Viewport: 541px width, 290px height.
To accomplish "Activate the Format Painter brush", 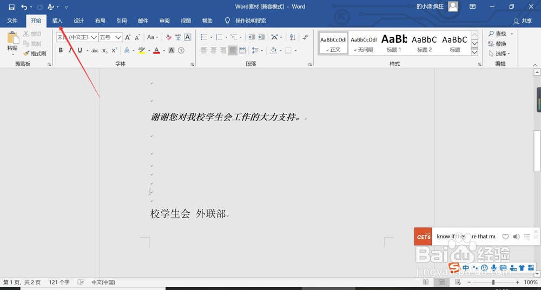I will pyautogui.click(x=35, y=53).
